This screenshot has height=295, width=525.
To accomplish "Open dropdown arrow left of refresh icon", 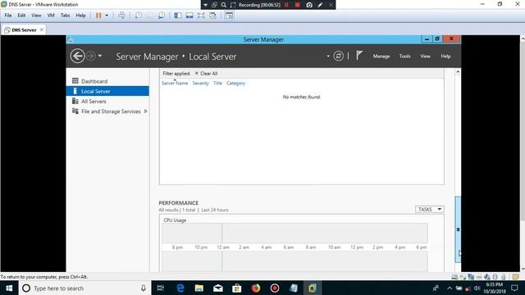I will click(x=328, y=57).
